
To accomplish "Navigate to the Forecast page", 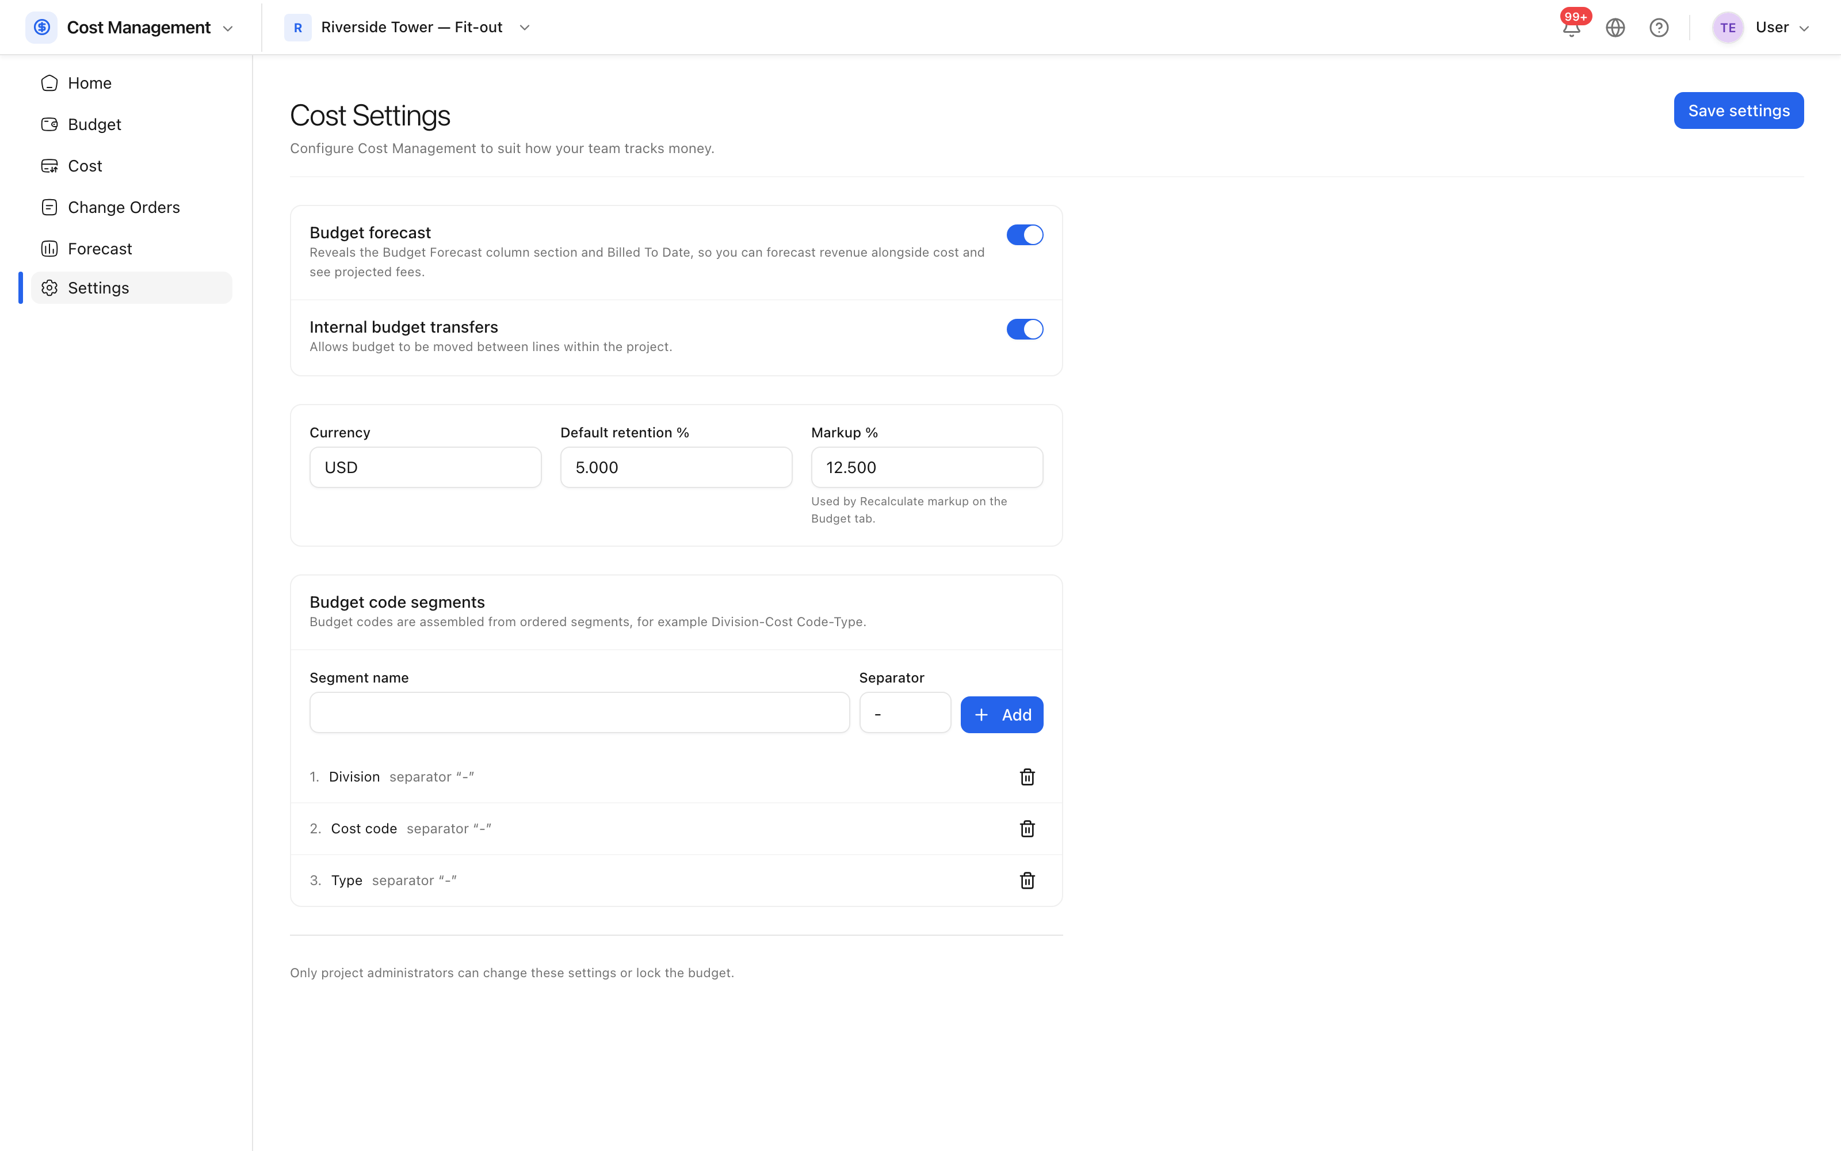I will coord(131,249).
